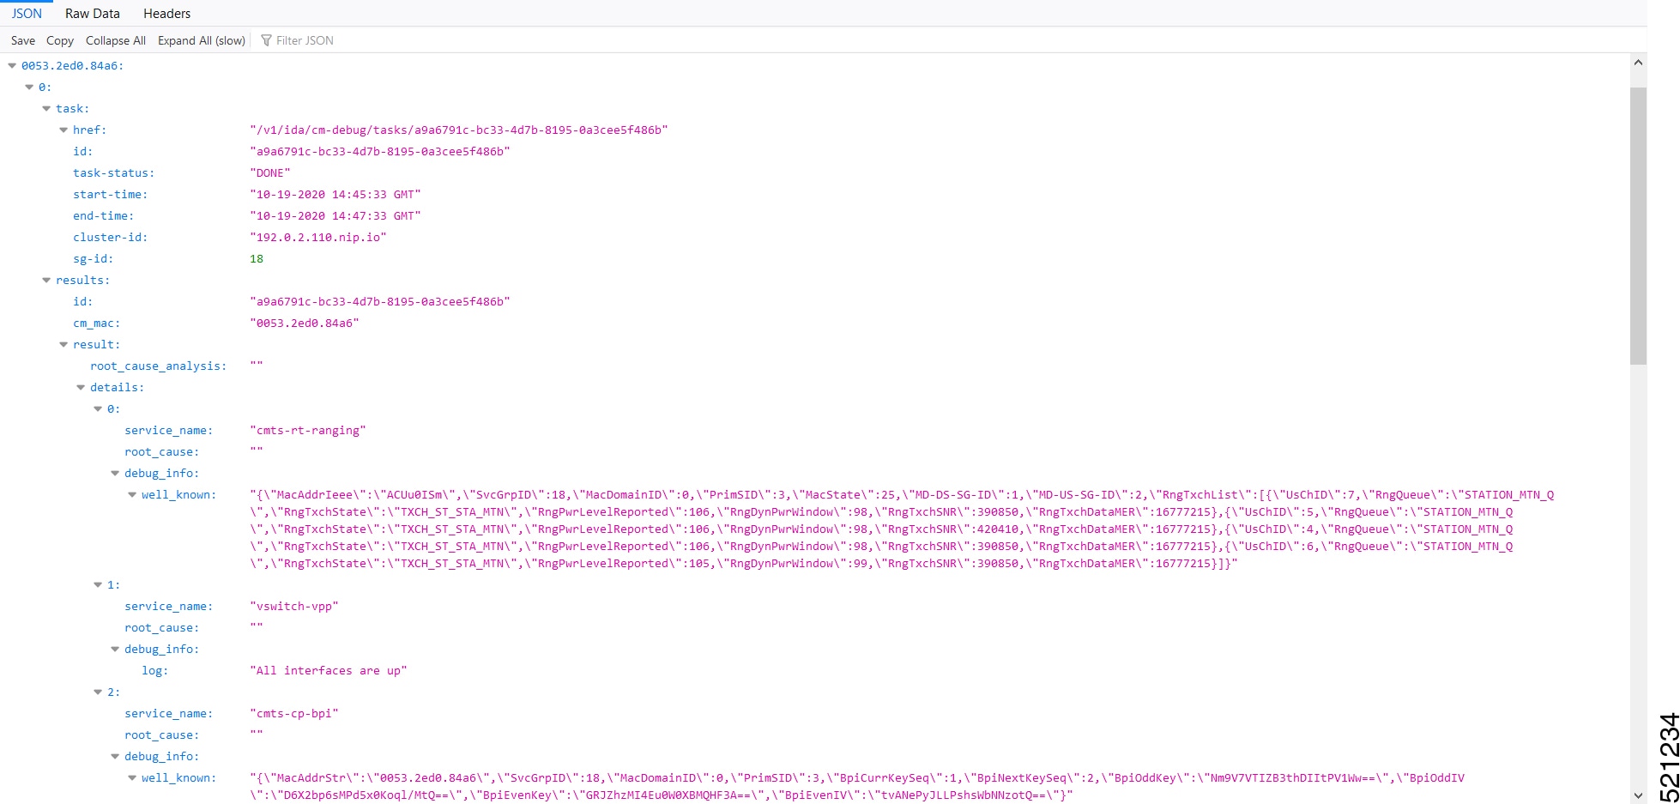The height and width of the screenshot is (804, 1680).
Task: Collapse details item 0 node
Action: click(x=98, y=408)
